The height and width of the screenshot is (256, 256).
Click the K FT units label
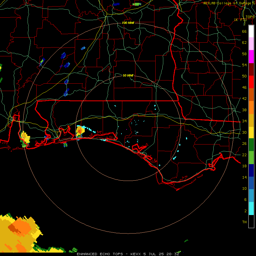pyautogui.click(x=240, y=20)
